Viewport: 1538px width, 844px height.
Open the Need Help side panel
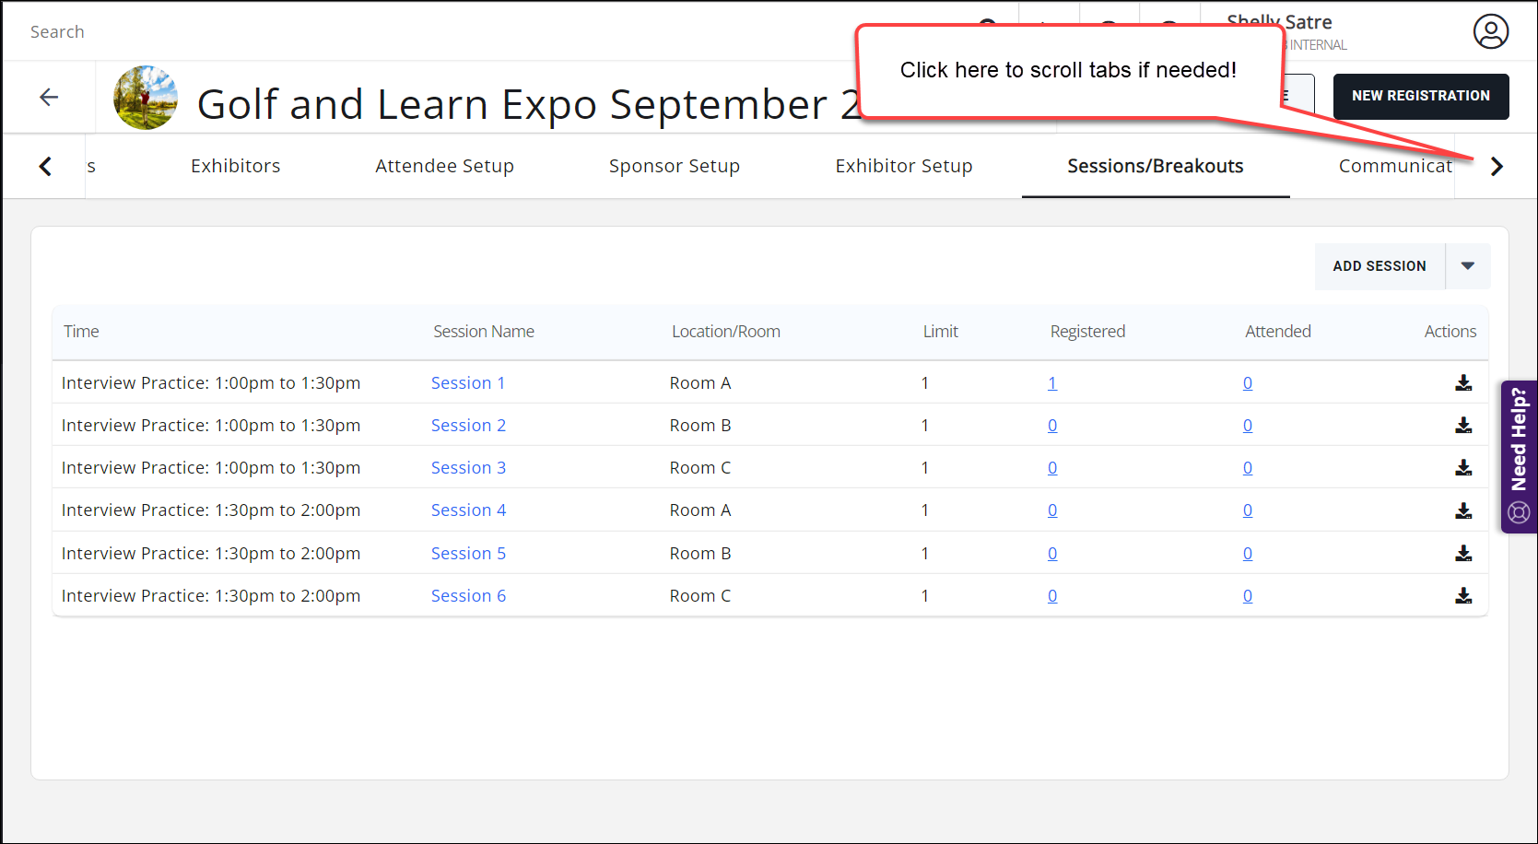coord(1519,456)
